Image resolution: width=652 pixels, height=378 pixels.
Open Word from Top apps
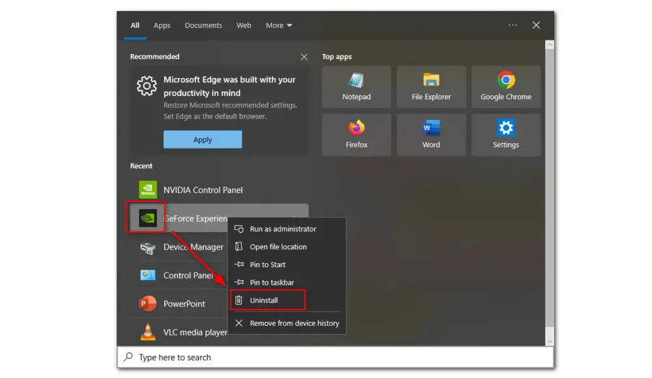coord(431,135)
